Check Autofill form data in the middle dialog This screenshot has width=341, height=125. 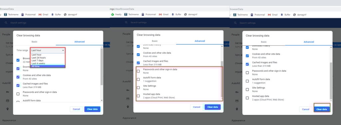(x=138, y=79)
